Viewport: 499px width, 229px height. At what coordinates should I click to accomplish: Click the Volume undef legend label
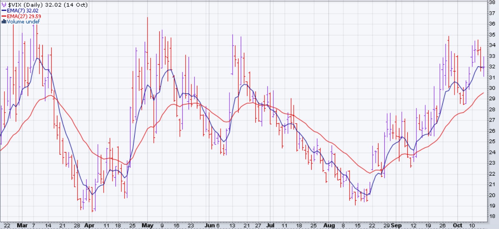point(23,22)
